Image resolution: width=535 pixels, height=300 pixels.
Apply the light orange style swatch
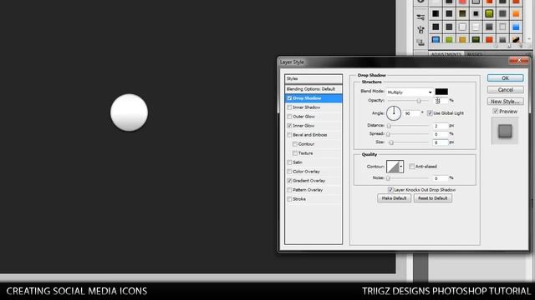[516, 13]
